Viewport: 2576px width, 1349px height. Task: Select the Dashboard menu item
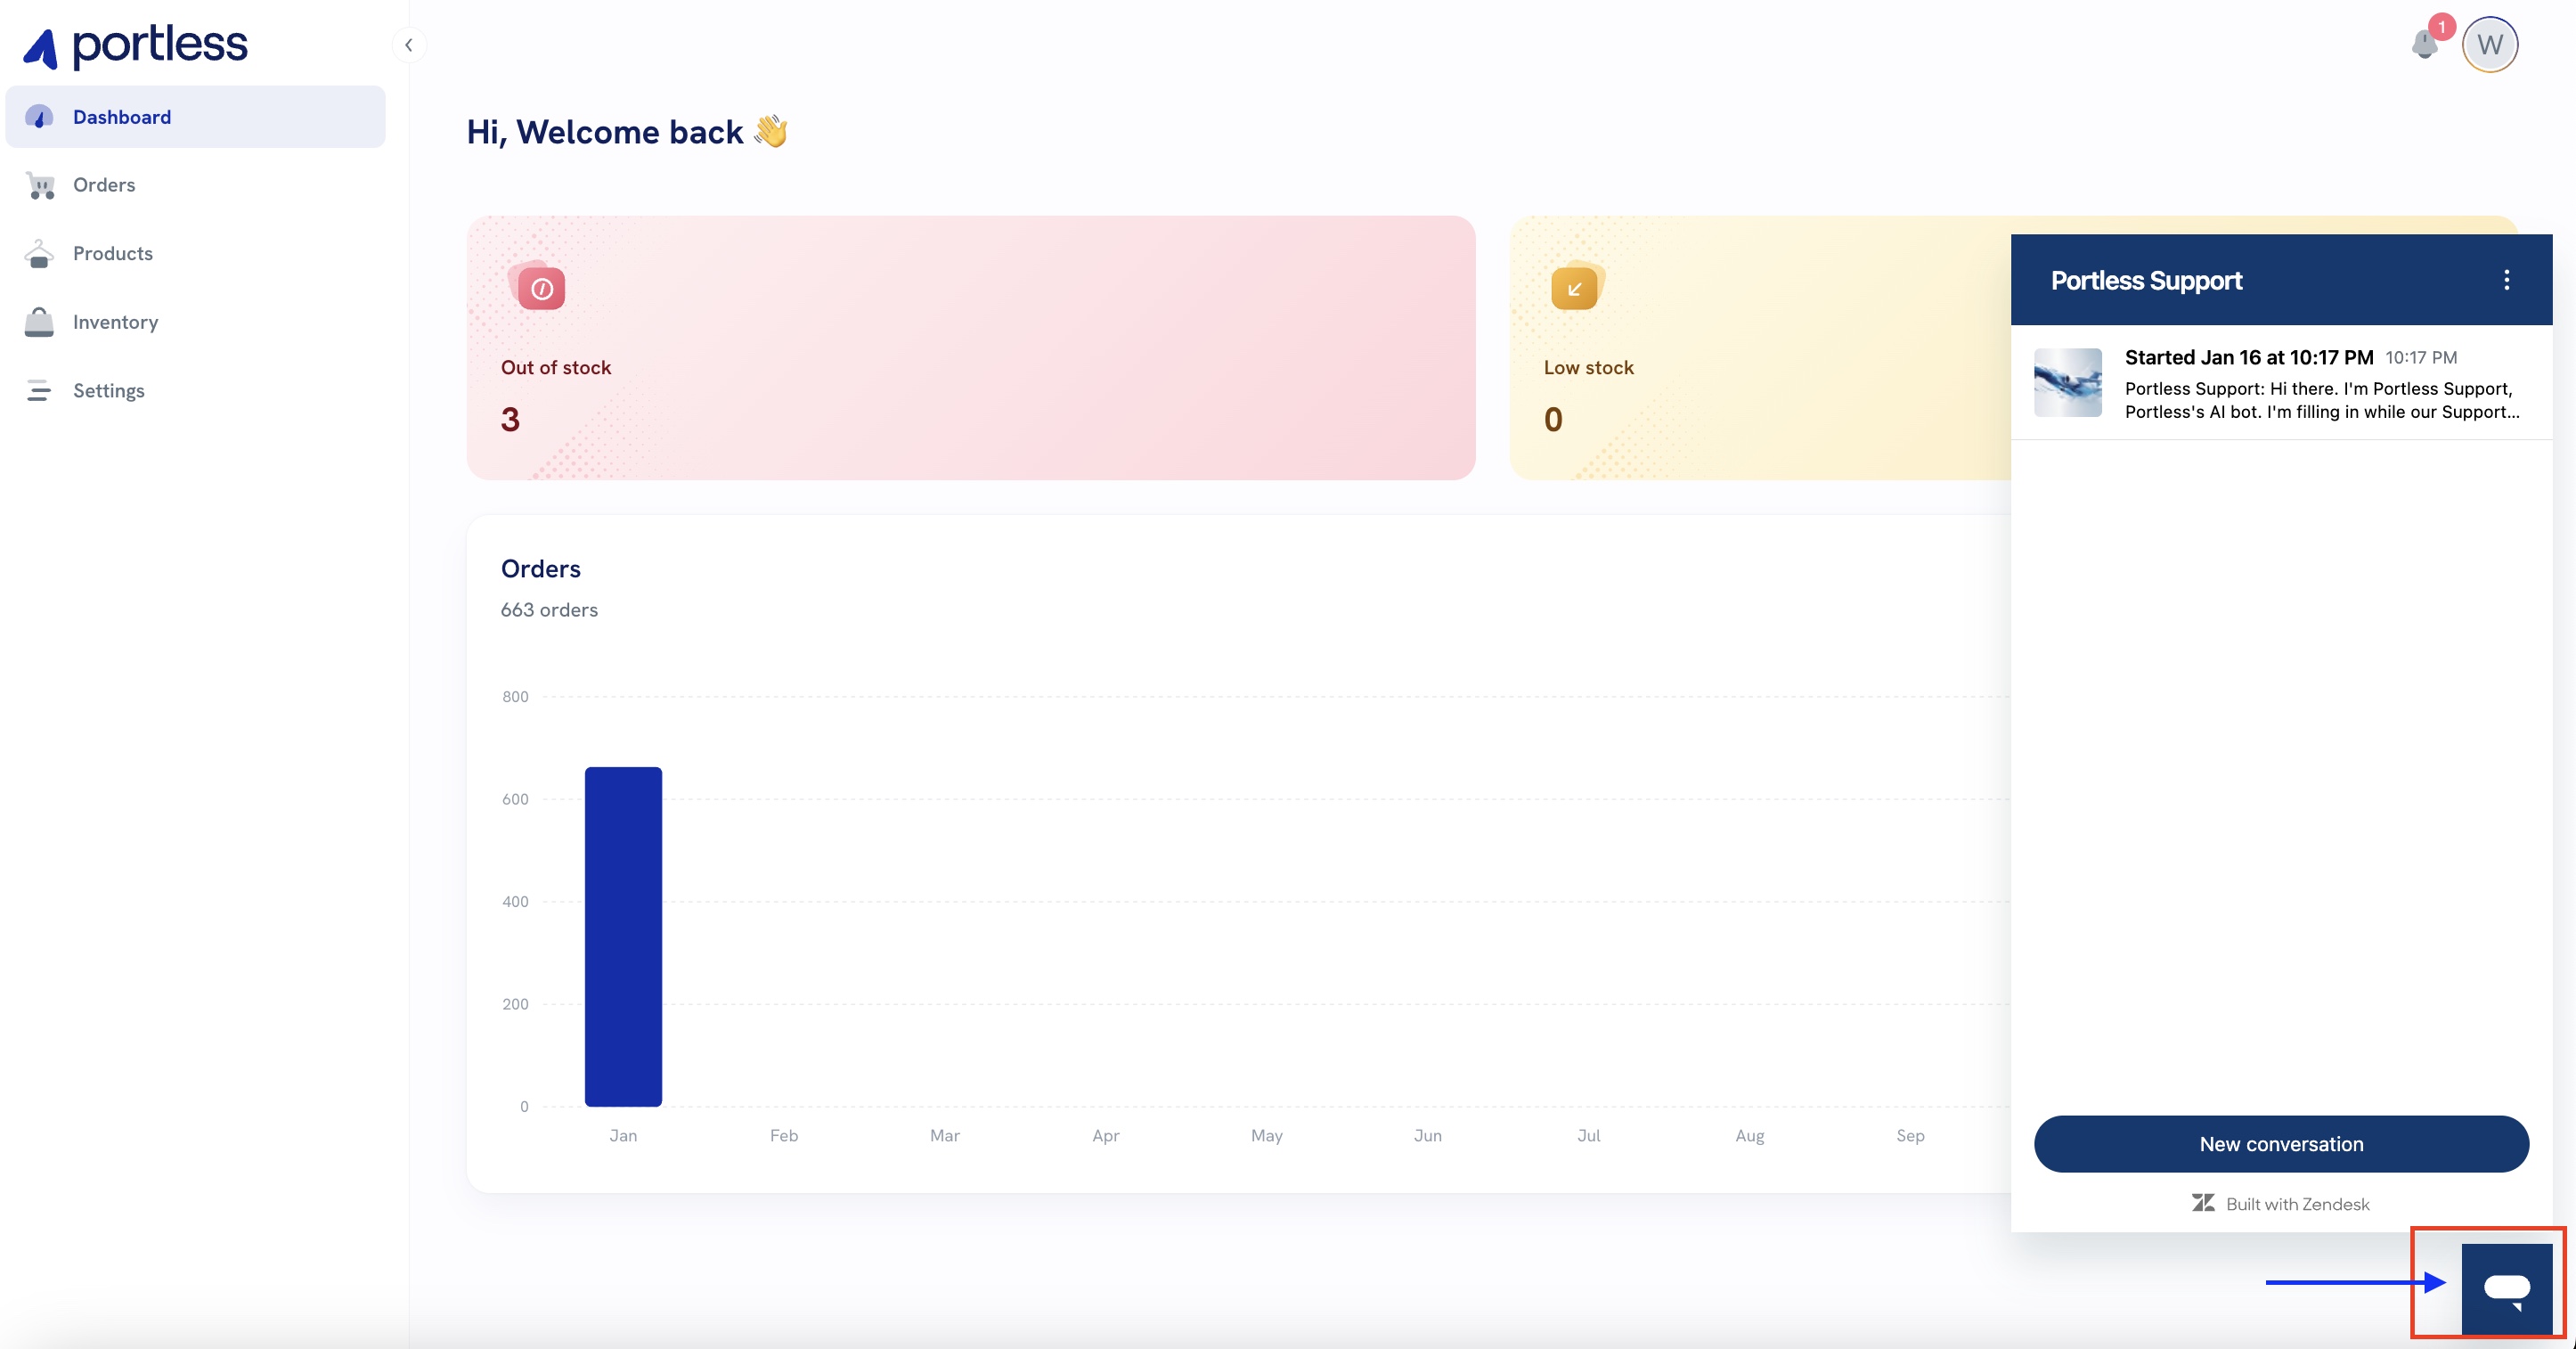click(x=122, y=117)
